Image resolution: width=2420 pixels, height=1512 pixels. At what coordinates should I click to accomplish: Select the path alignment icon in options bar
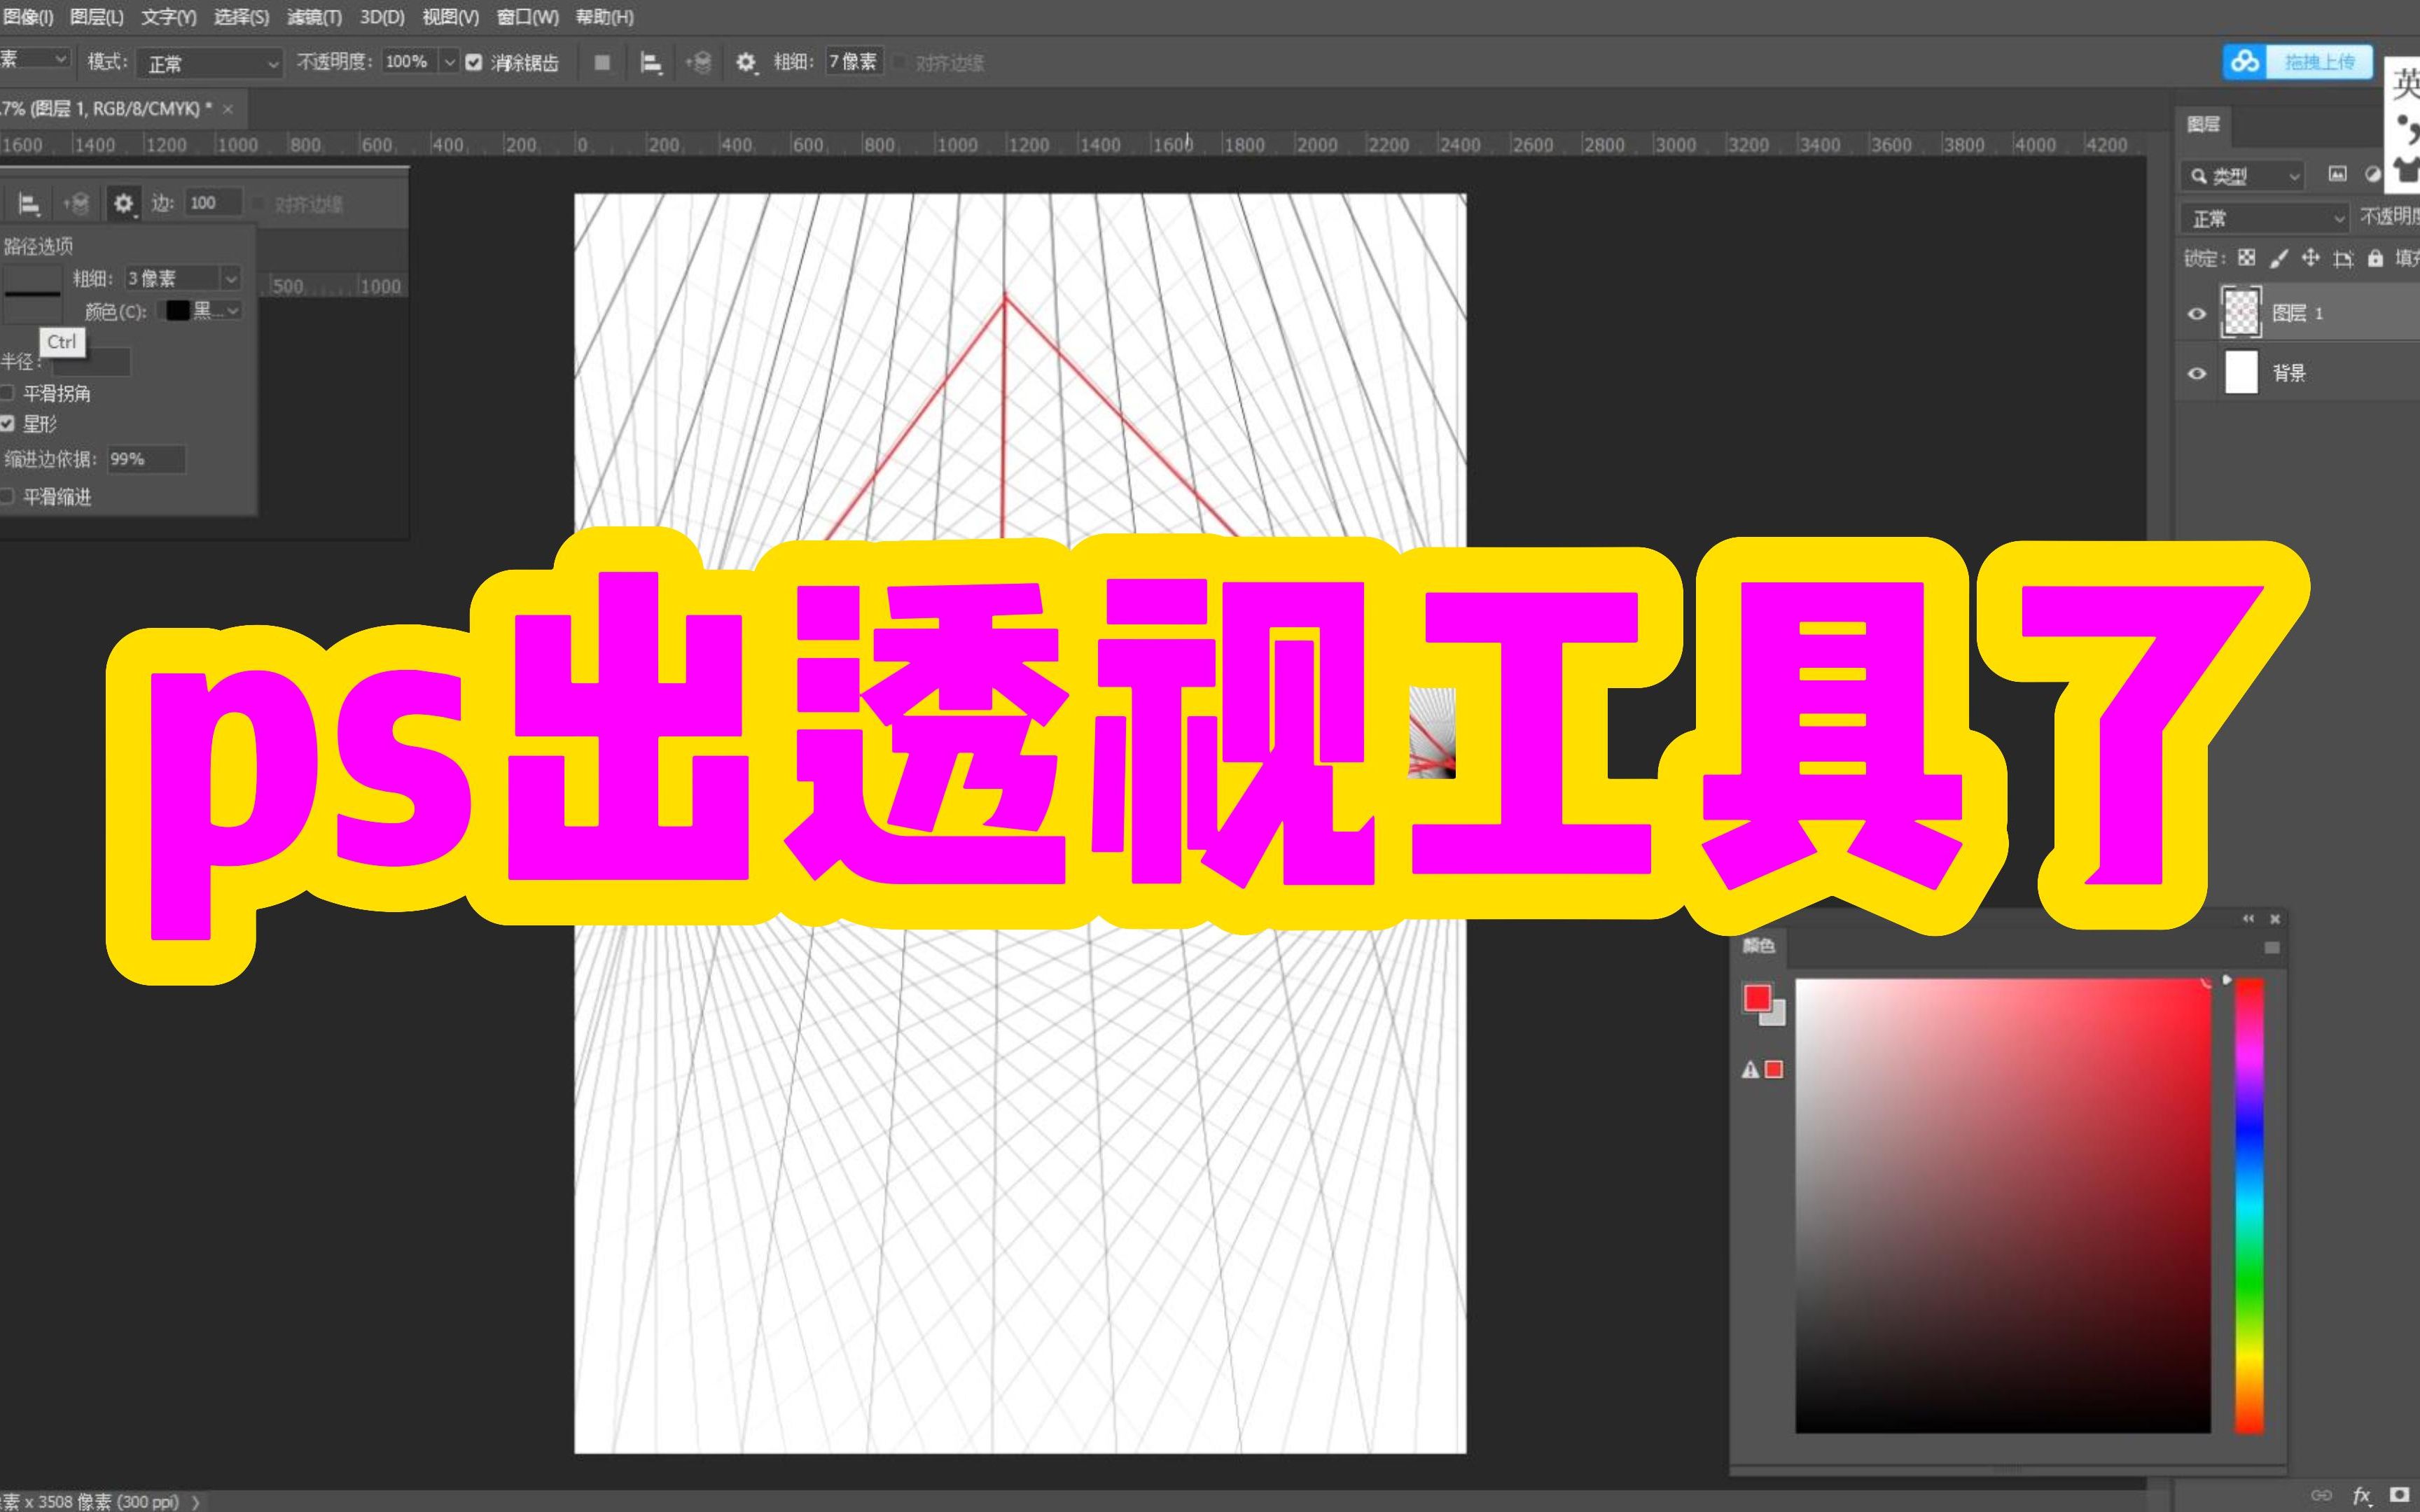[651, 62]
